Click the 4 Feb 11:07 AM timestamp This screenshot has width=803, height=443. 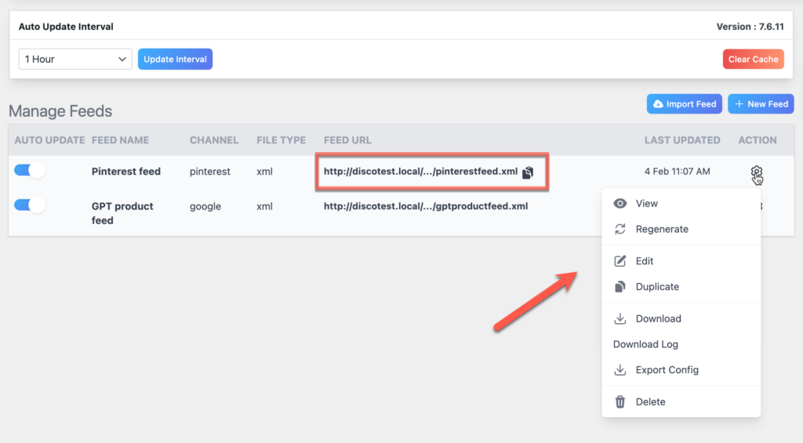pos(677,172)
